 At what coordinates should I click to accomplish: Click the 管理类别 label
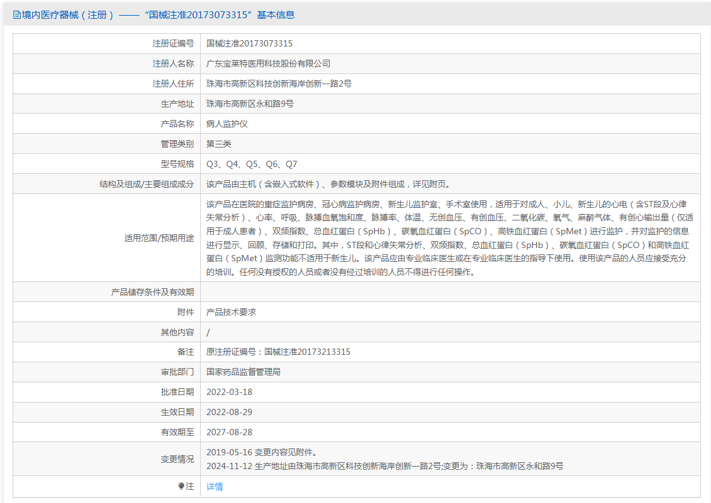pyautogui.click(x=177, y=144)
